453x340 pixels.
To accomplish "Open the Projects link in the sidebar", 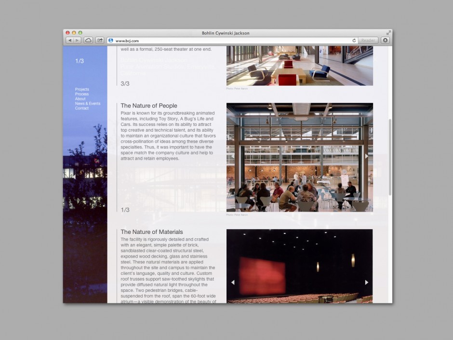I will 82,89.
